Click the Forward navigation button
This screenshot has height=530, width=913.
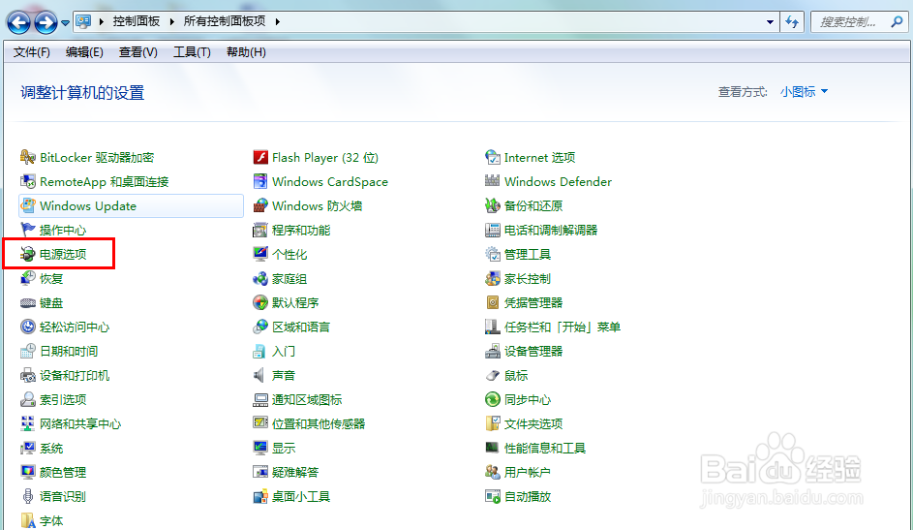46,22
